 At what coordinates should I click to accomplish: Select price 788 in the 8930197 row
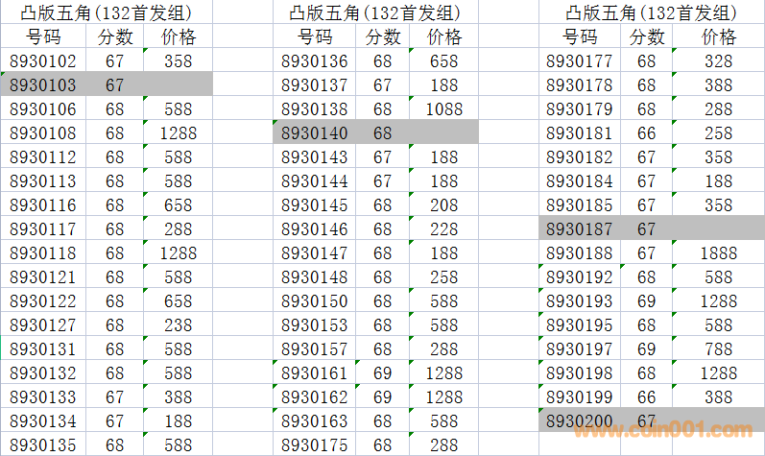[x=718, y=349]
